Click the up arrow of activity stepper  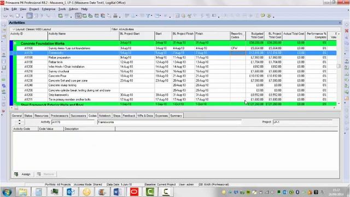tap(20, 120)
